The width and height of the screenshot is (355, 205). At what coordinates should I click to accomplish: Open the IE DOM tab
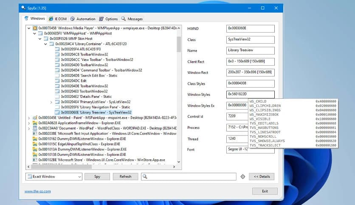58,19
